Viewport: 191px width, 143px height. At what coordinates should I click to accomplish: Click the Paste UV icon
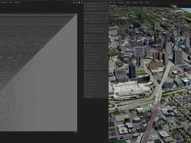[x=85, y=75]
